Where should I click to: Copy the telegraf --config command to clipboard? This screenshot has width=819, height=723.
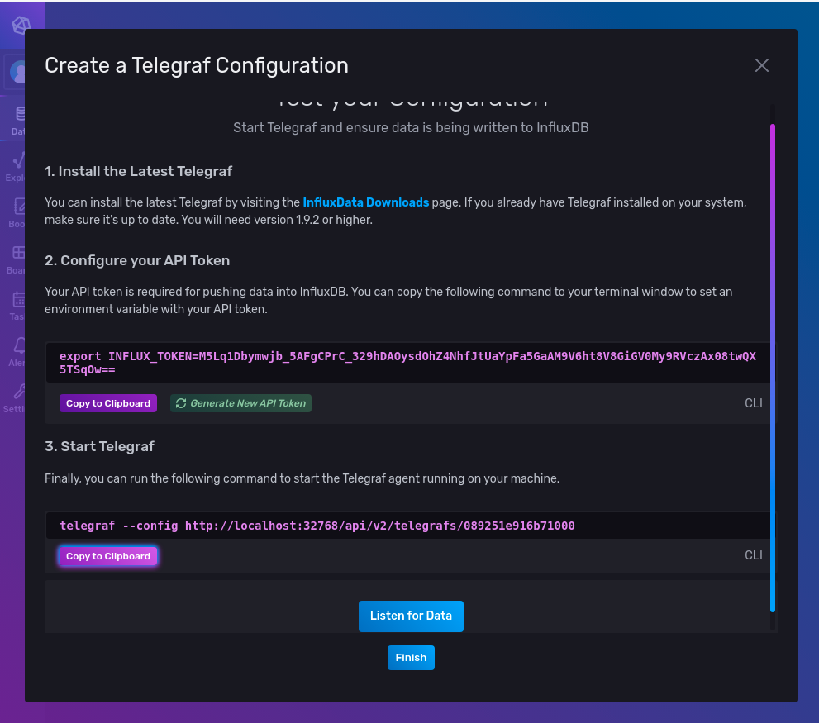coord(108,556)
